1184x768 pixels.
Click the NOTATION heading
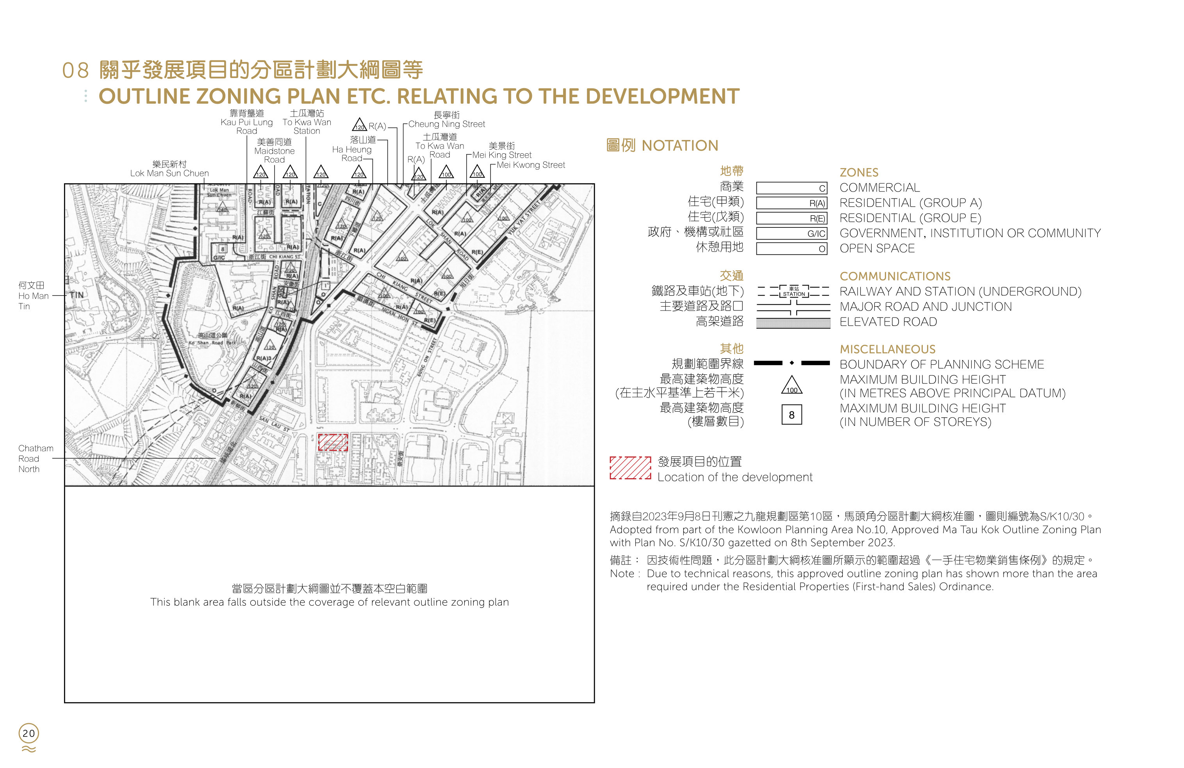coord(662,145)
